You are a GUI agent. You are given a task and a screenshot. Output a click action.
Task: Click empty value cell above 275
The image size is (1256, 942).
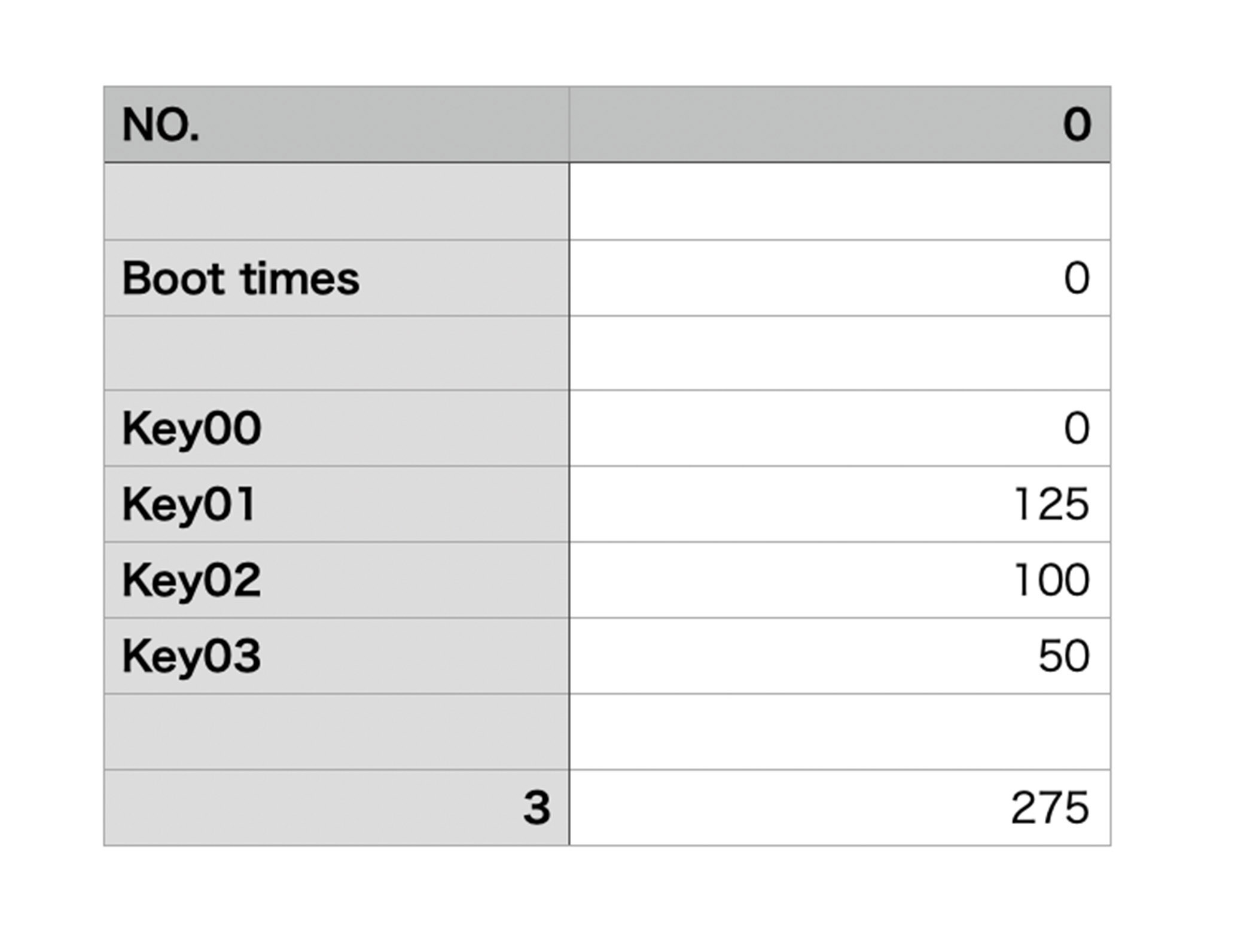840,731
